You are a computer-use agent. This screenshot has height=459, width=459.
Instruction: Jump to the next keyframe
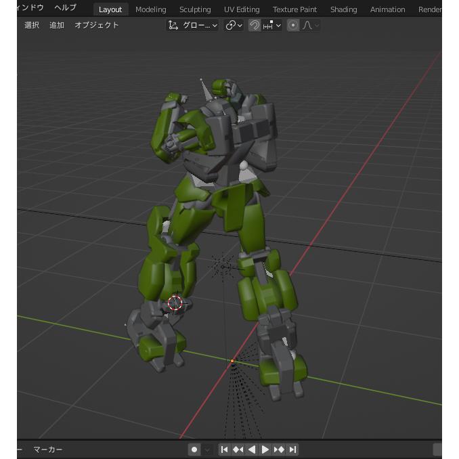point(279,450)
